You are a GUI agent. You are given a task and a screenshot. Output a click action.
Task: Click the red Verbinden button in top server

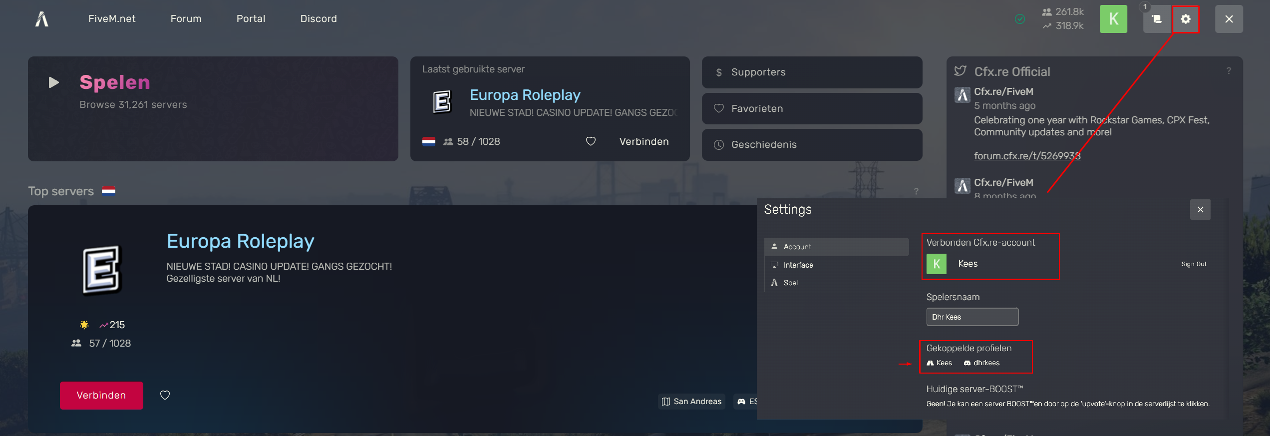click(x=101, y=396)
